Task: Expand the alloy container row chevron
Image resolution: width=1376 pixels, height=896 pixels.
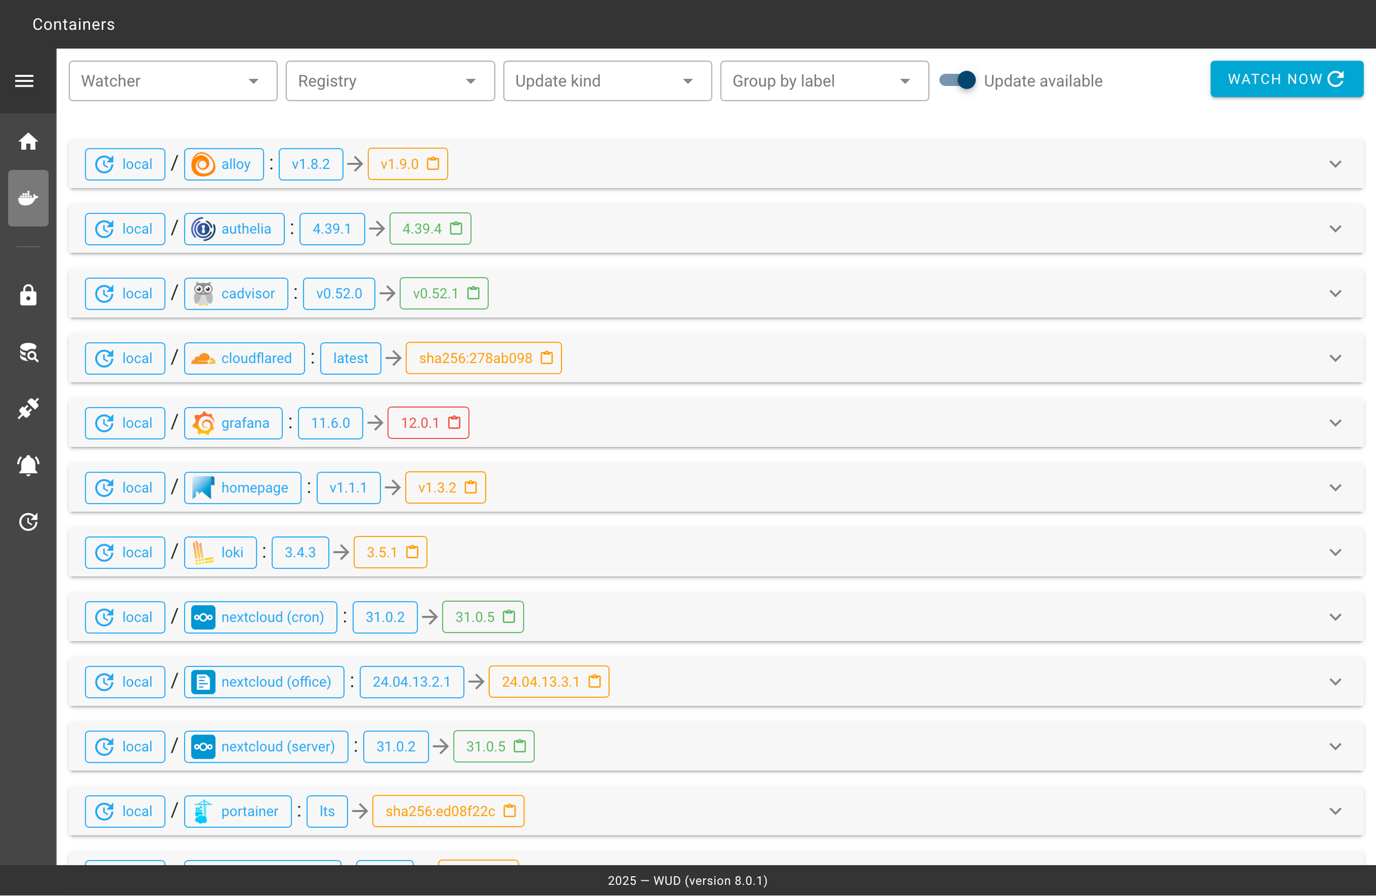Action: pyautogui.click(x=1335, y=164)
